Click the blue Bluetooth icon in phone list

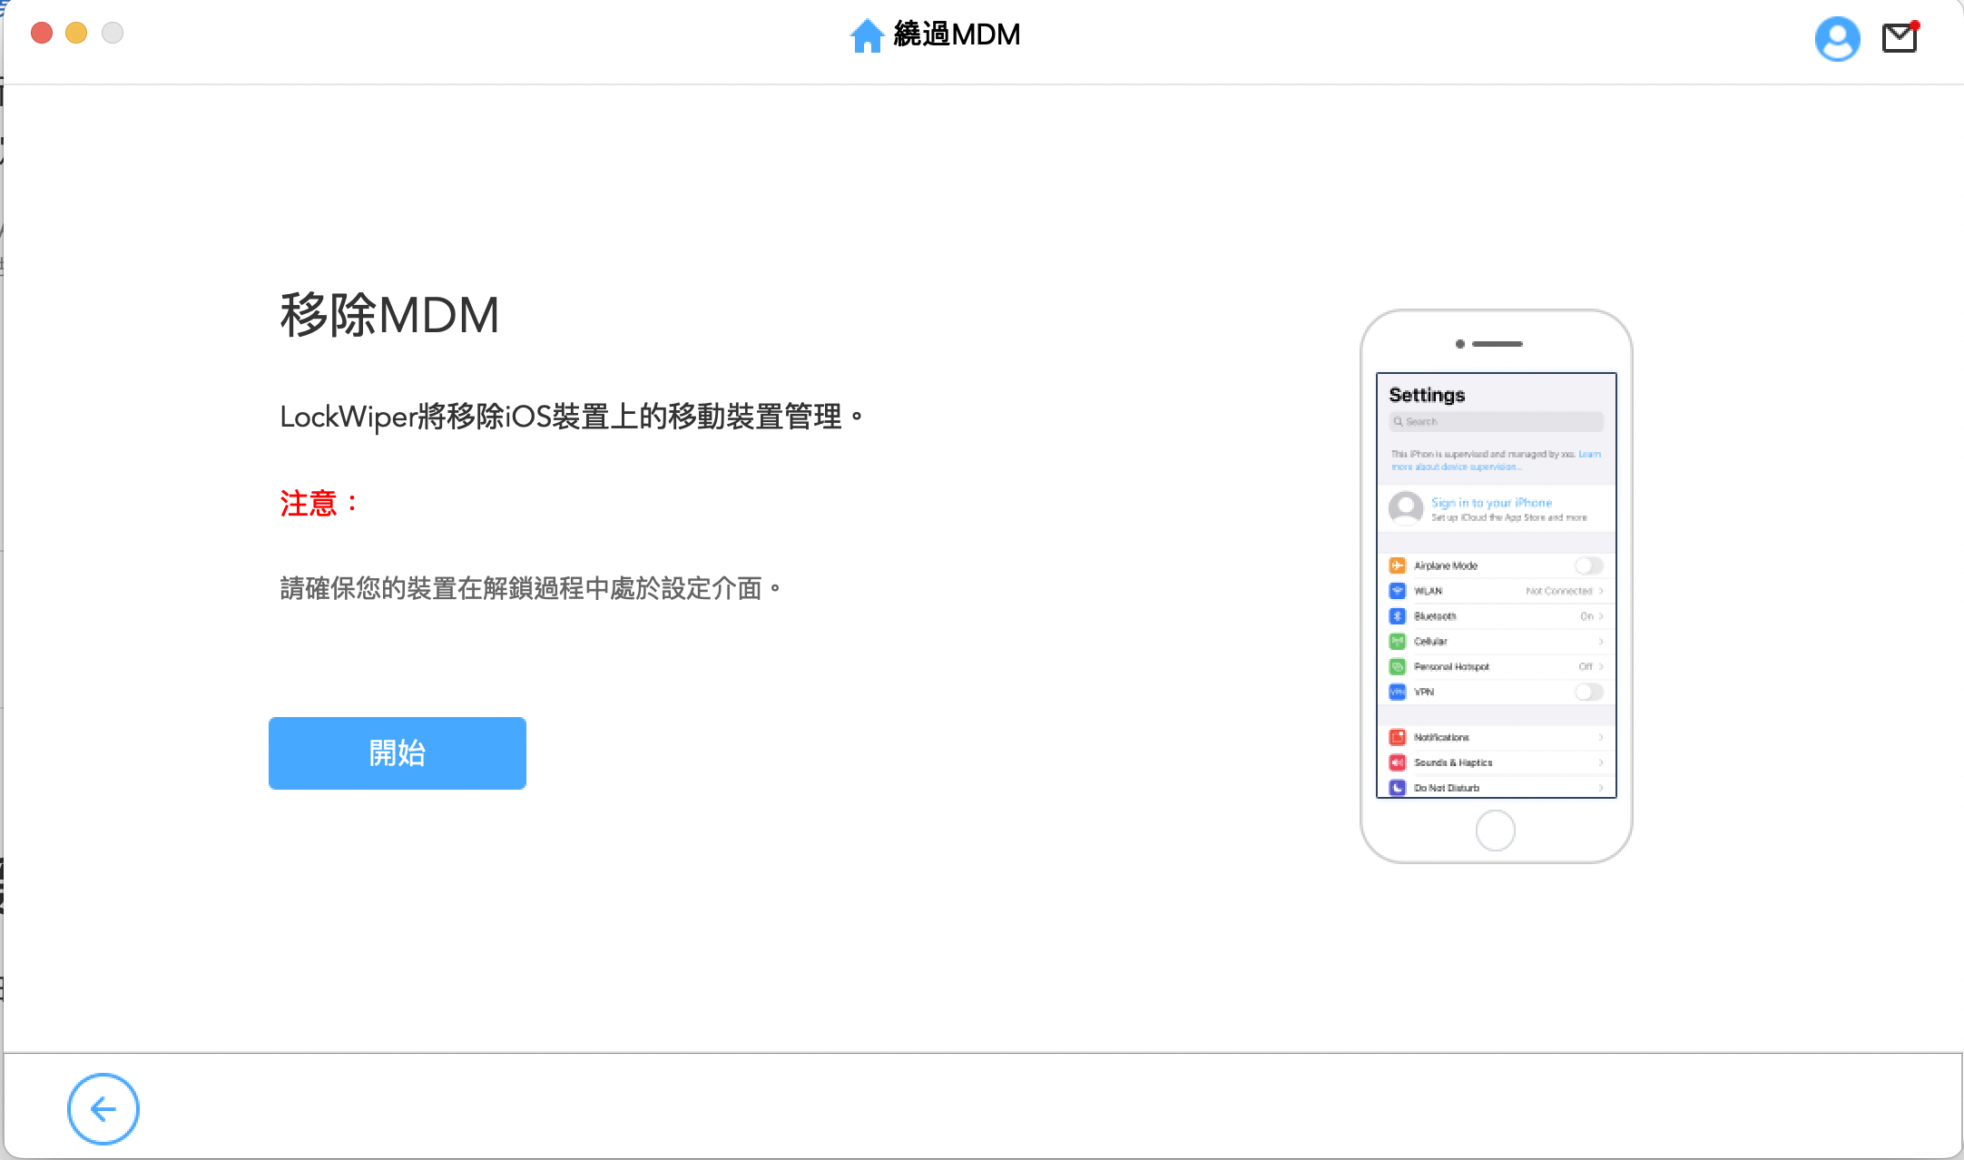[x=1398, y=616]
